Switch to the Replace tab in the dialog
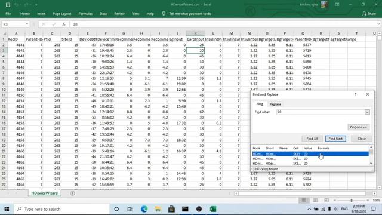Screen dimensions: 382x215 tap(275, 104)
